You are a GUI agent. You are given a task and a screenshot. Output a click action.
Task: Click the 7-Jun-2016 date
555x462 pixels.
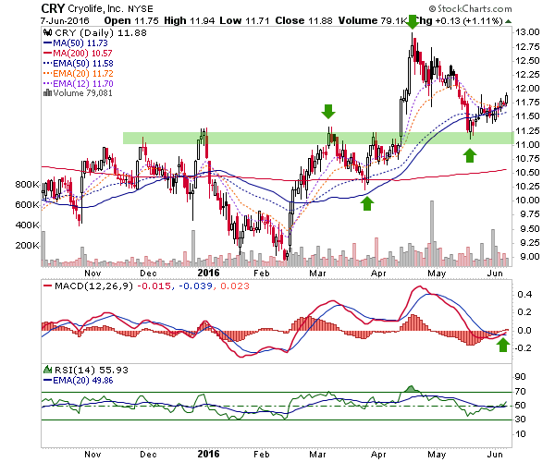coord(65,21)
